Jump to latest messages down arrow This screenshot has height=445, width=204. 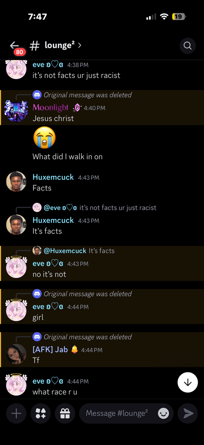click(188, 382)
